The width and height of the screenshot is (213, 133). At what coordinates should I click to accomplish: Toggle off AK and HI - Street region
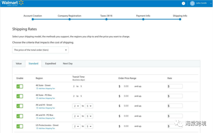point(20,106)
